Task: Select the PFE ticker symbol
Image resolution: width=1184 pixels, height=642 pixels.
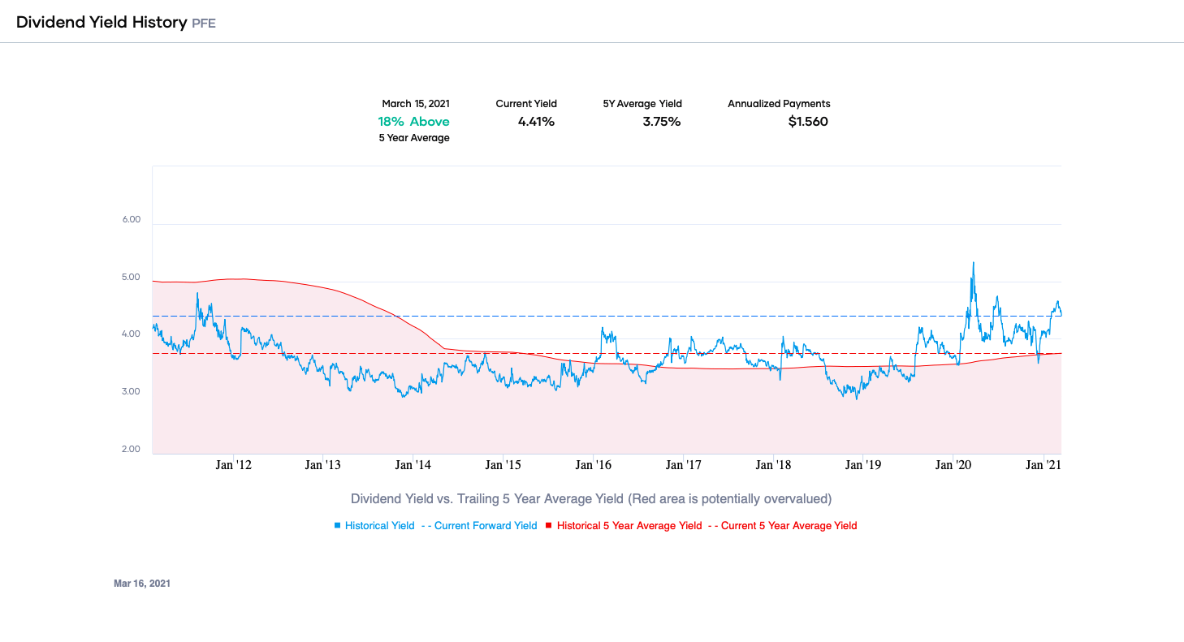Action: [205, 23]
